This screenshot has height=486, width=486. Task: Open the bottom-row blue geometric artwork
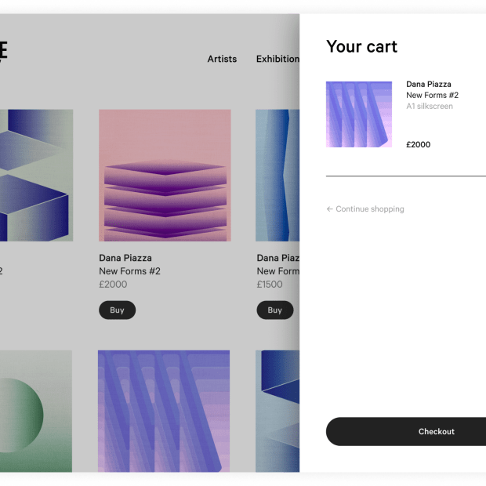pyautogui.click(x=277, y=412)
